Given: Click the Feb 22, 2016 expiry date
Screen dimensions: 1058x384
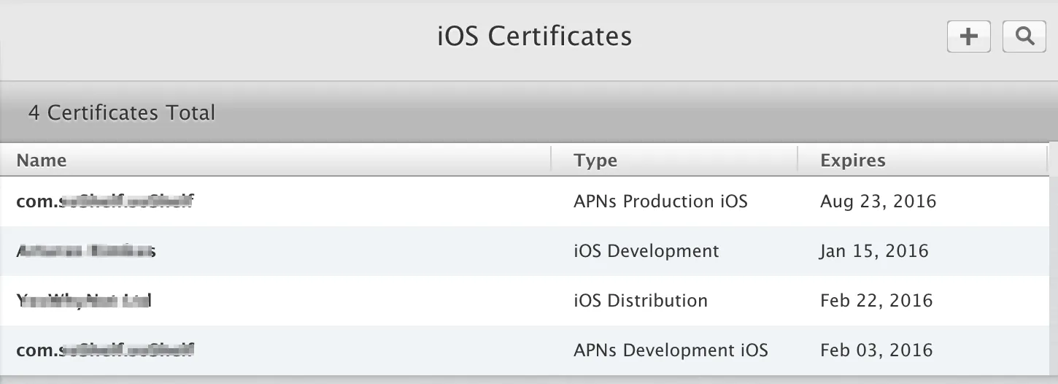Looking at the screenshot, I should pos(876,301).
